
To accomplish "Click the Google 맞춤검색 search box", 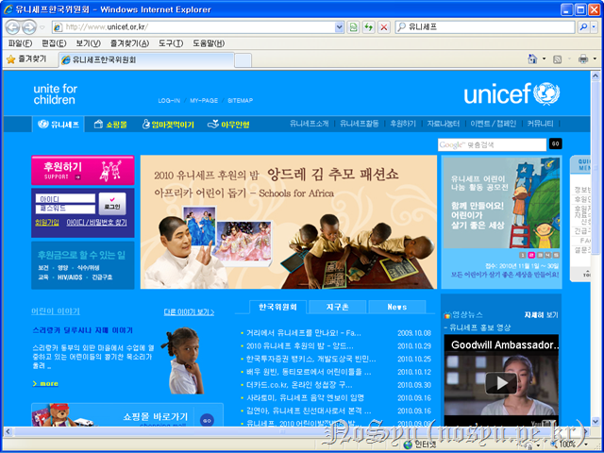I will coord(492,144).
